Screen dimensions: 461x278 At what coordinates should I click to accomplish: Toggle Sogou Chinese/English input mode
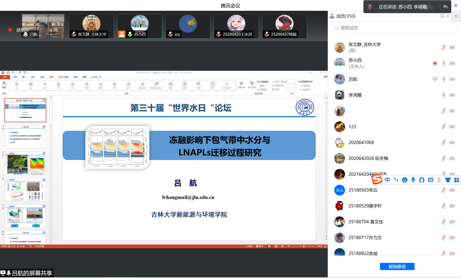pos(387,180)
